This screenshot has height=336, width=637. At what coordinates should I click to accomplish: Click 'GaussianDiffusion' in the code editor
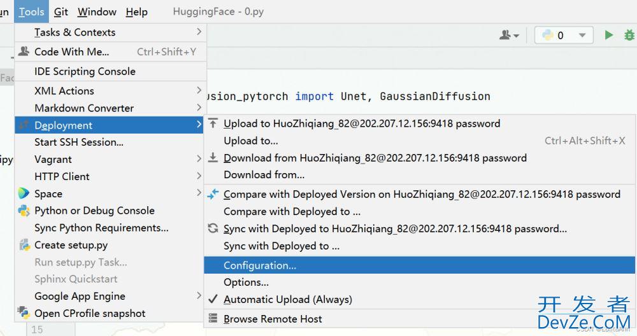click(435, 96)
